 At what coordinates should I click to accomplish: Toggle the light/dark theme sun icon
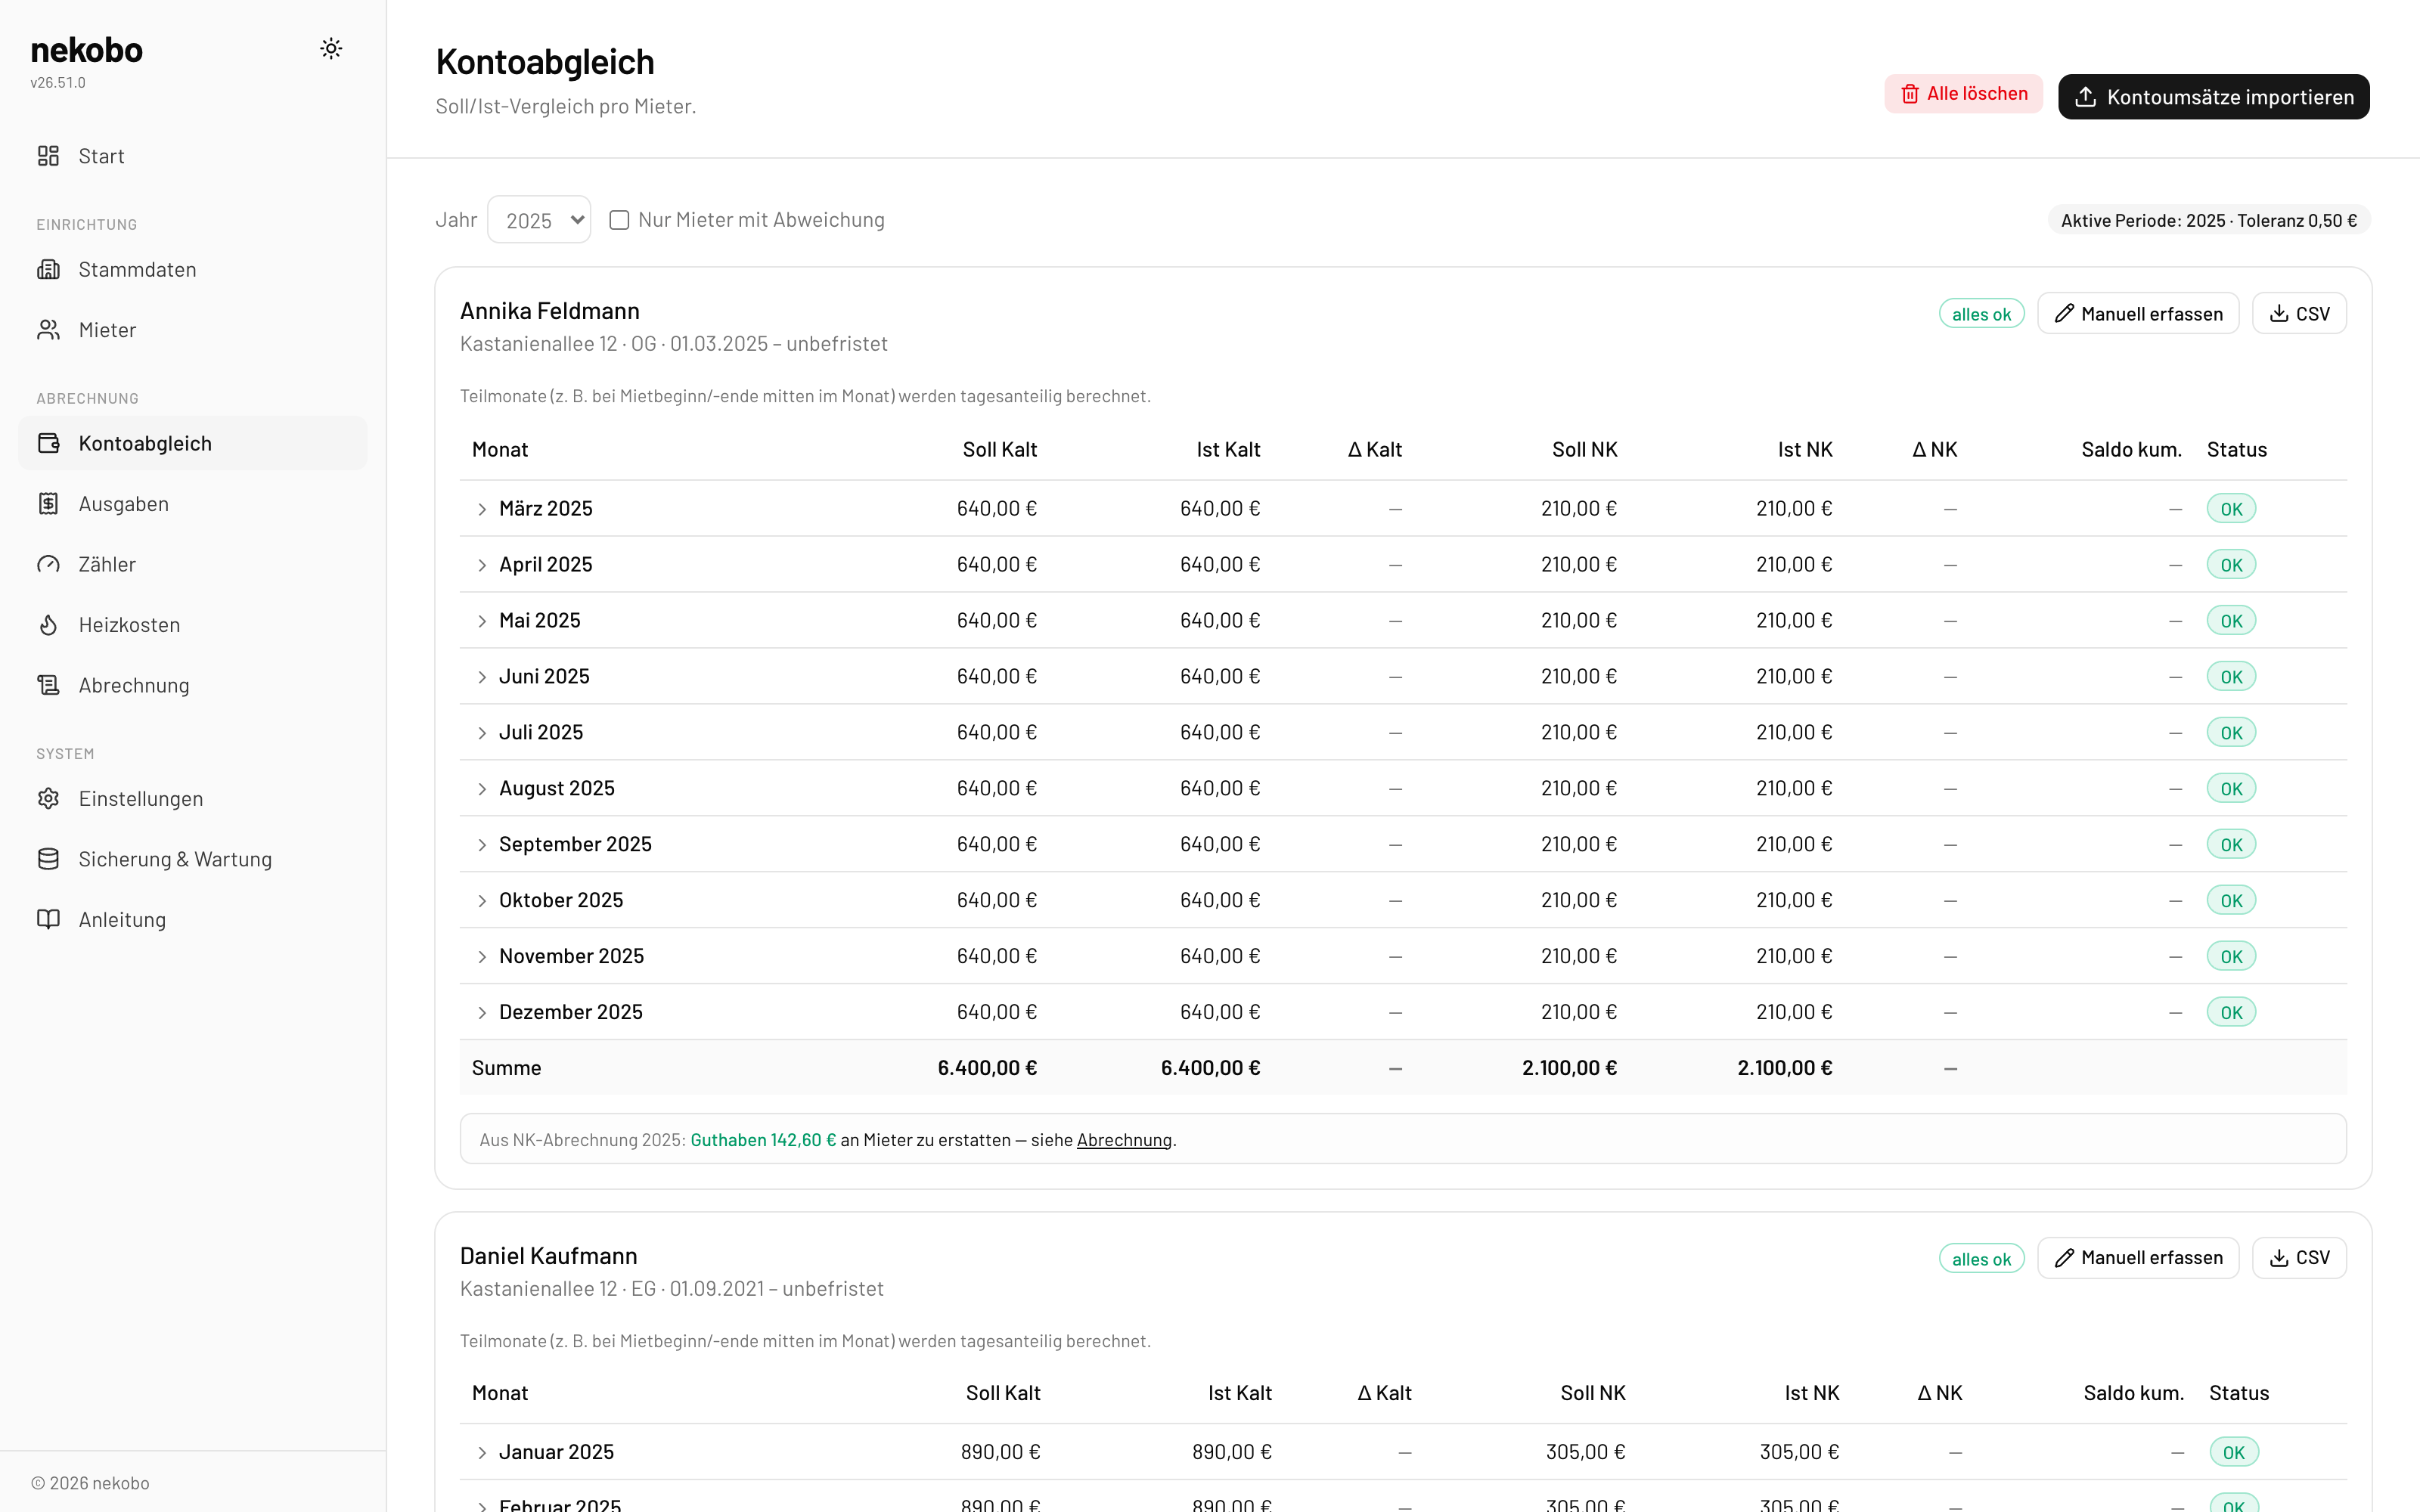click(331, 48)
